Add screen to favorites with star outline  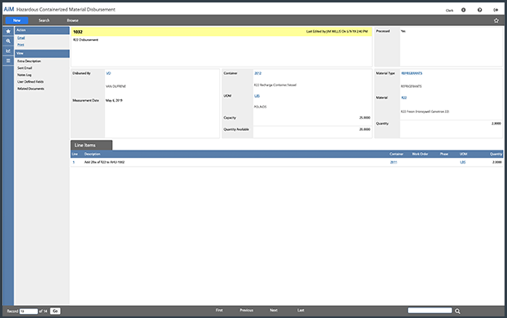pyautogui.click(x=496, y=20)
